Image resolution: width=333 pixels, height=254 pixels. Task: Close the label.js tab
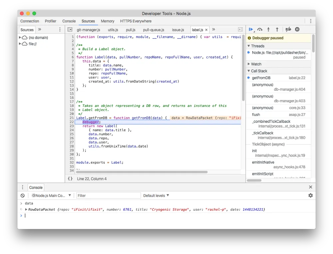click(x=206, y=30)
